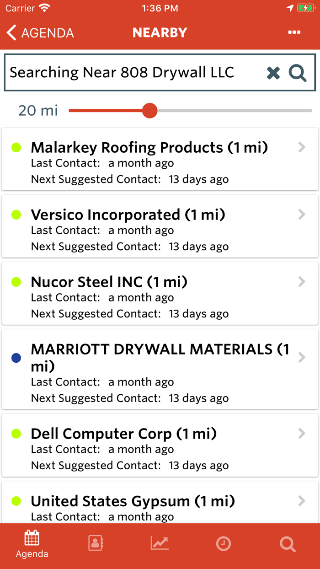Expand Dell Computer Corp row chevron
The height and width of the screenshot is (569, 320).
click(302, 434)
